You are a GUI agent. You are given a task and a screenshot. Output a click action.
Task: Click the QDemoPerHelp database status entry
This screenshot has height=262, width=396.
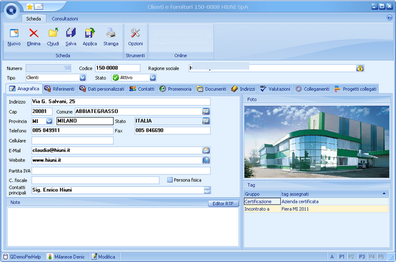point(22,256)
